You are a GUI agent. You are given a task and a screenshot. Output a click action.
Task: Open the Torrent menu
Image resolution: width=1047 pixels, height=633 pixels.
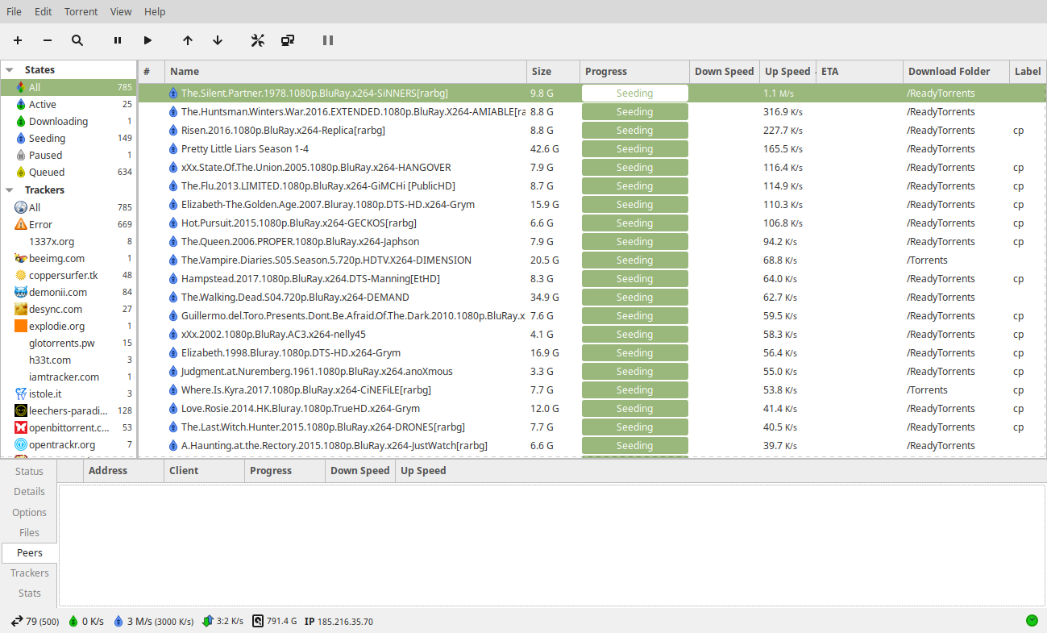click(x=81, y=11)
